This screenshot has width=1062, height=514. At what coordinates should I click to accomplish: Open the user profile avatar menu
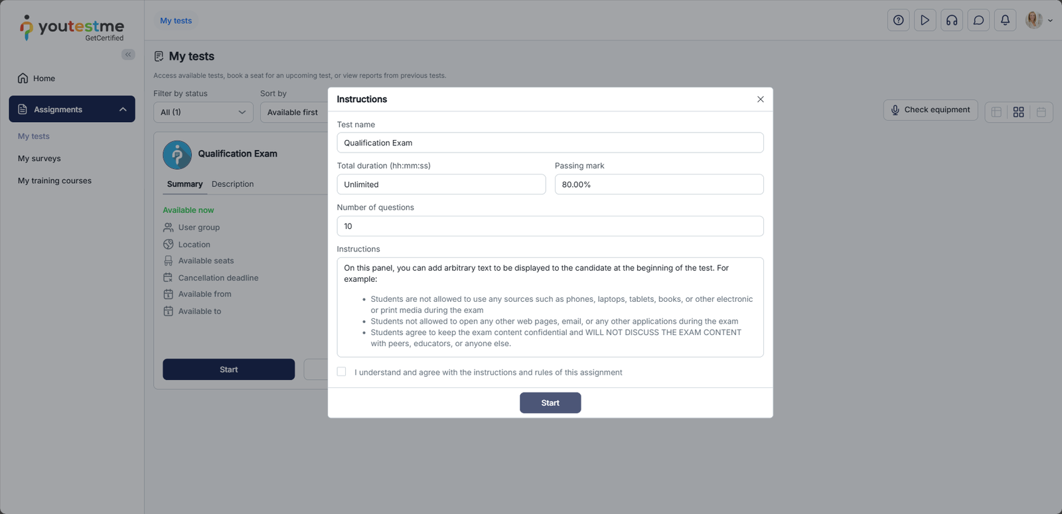pos(1039,21)
